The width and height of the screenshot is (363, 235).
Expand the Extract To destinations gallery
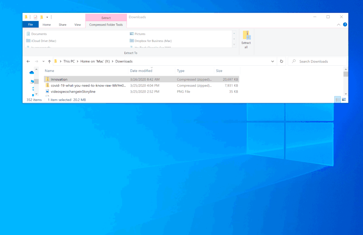click(x=234, y=45)
